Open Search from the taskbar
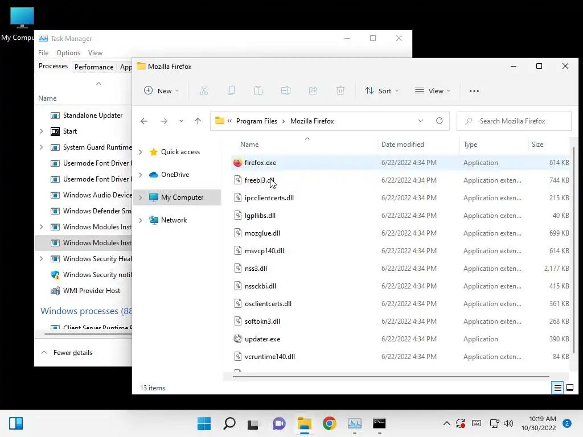Screen dimensions: 583x437 click(x=229, y=423)
